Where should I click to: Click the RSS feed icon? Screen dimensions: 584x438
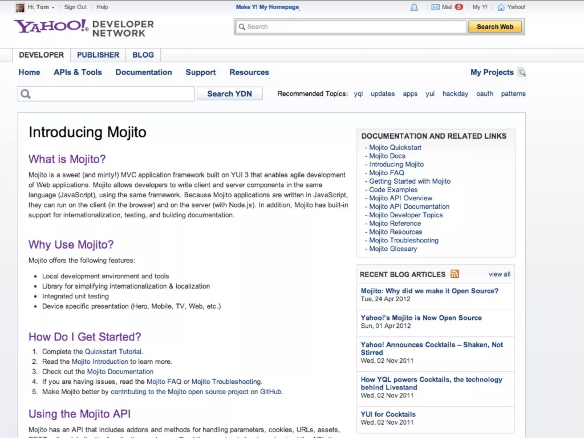(455, 274)
